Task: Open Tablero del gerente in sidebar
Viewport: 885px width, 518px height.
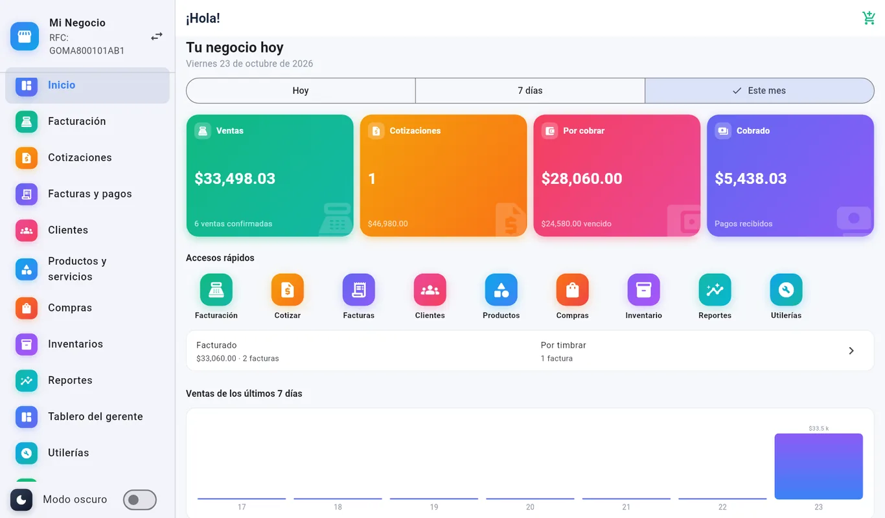Action: pos(87,417)
